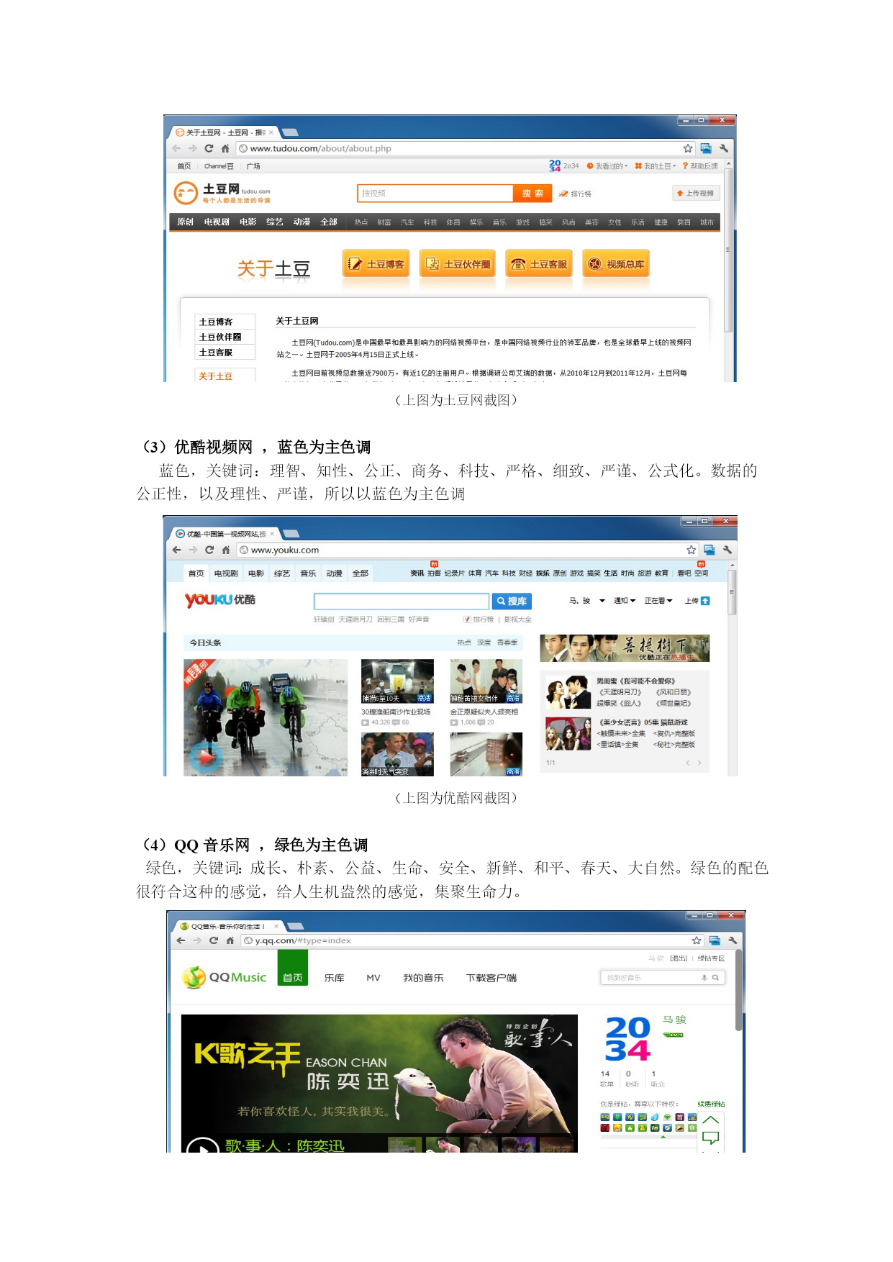Select 电影 tab on Youku top navigation
Image resolution: width=893 pixels, height=1262 pixels.
[x=256, y=573]
